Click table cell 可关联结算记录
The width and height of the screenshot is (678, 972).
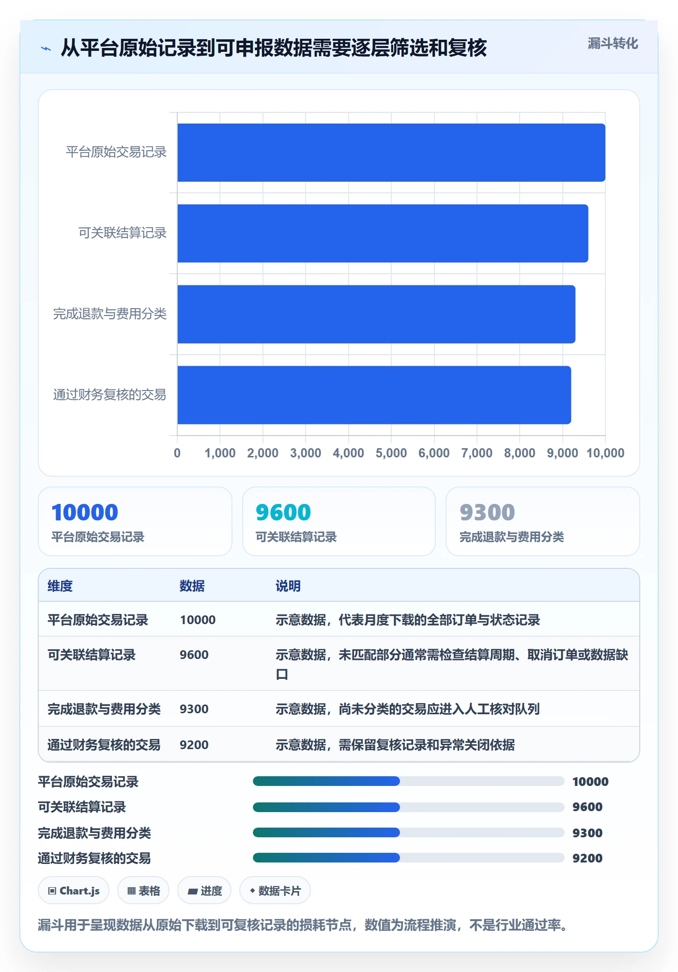(92, 655)
